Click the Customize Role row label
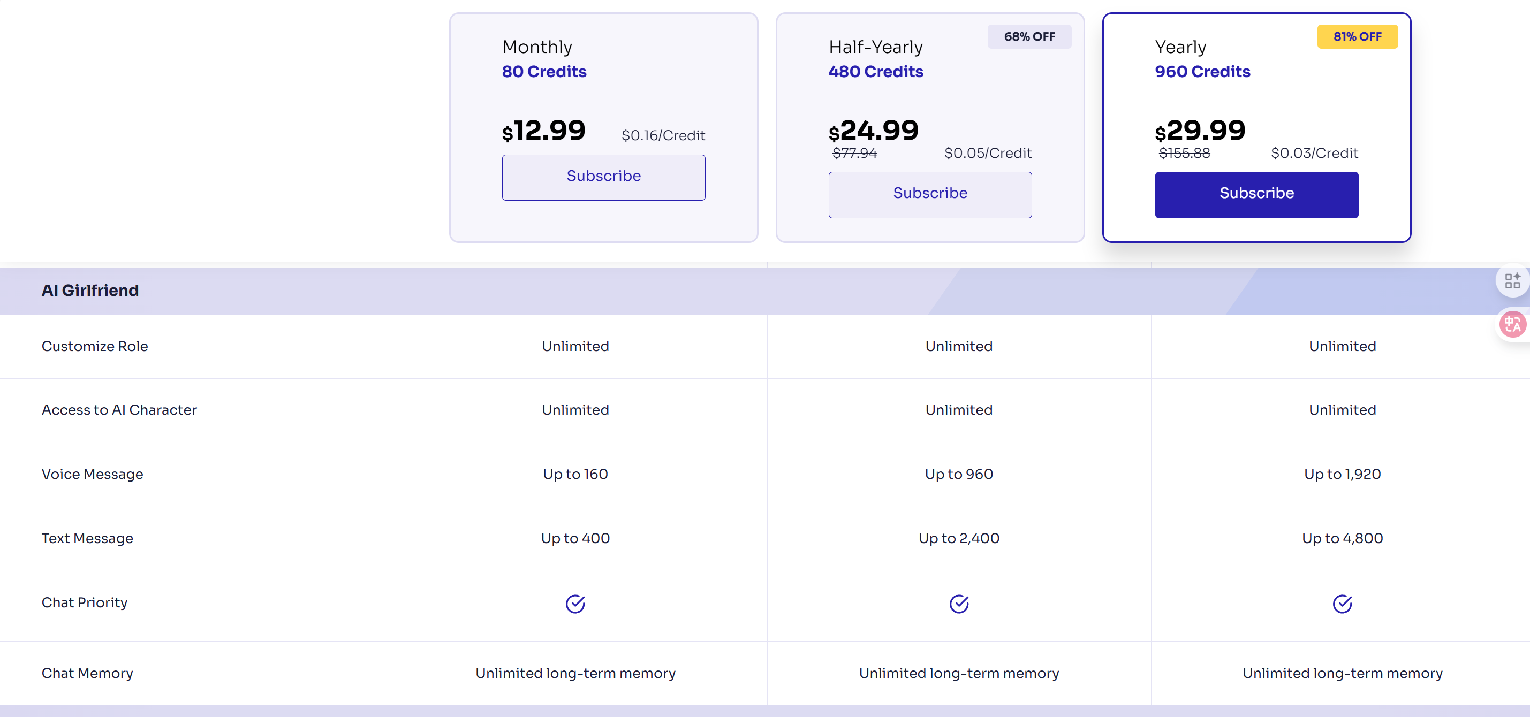1530x717 pixels. 95,346
